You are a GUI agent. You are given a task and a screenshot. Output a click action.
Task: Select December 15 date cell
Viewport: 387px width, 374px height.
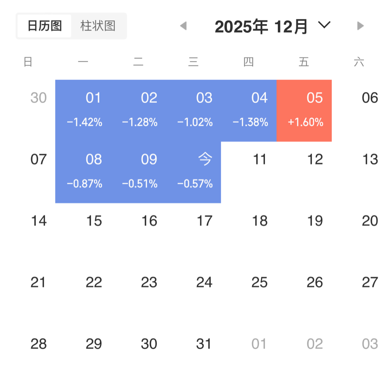pyautogui.click(x=94, y=221)
